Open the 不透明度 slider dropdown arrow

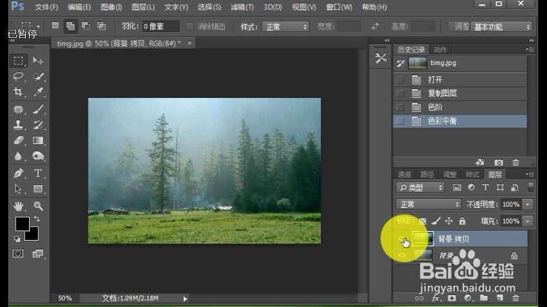(x=528, y=205)
